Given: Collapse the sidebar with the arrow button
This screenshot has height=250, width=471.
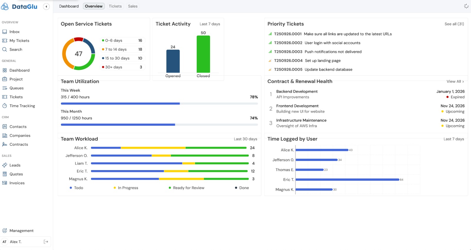Looking at the screenshot, I should [46, 6].
